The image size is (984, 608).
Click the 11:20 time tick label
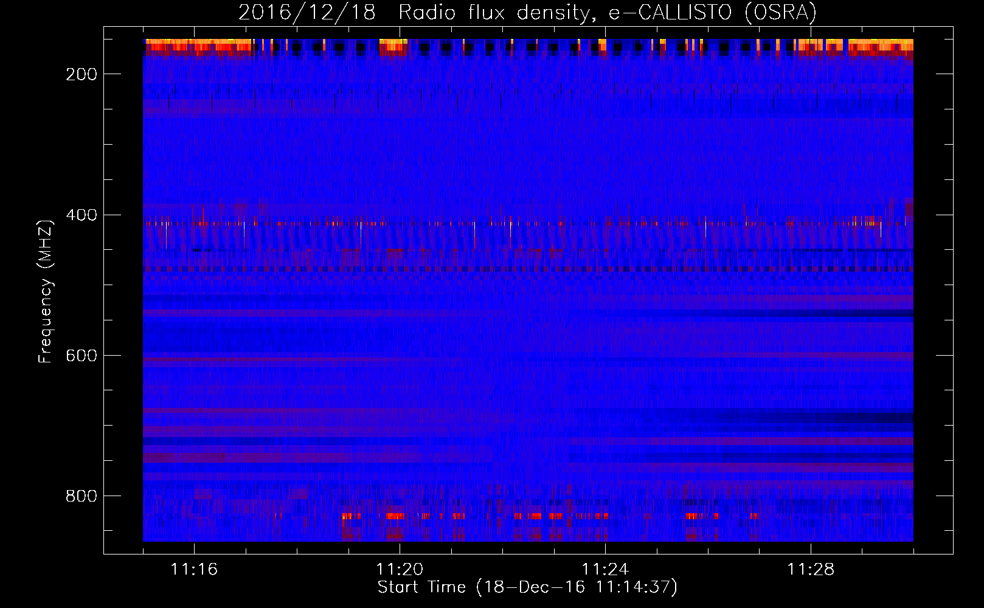pos(400,569)
